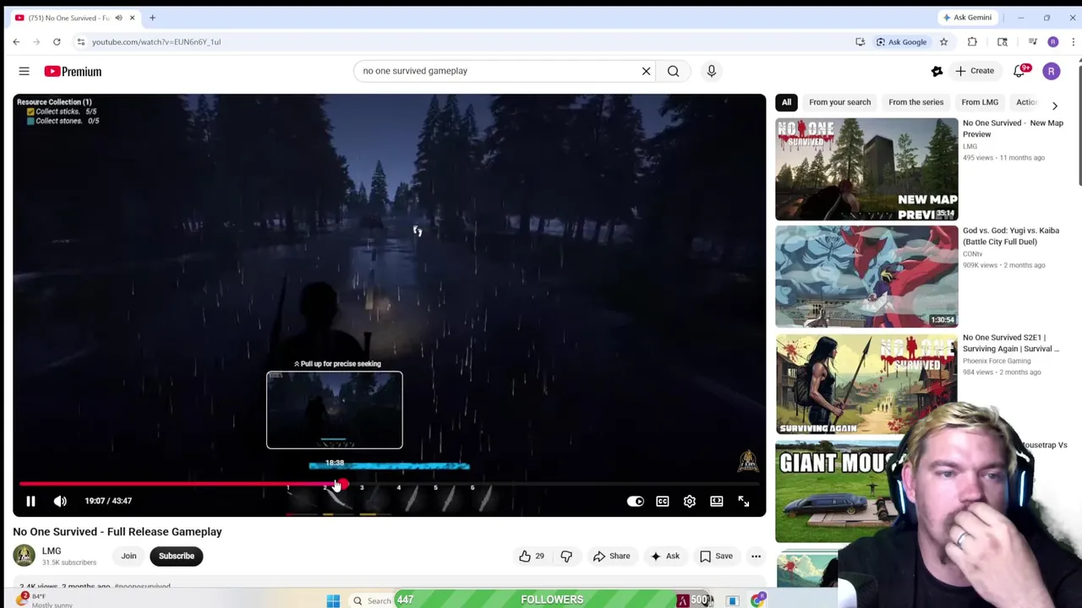Enter full screen mode

[x=744, y=502]
